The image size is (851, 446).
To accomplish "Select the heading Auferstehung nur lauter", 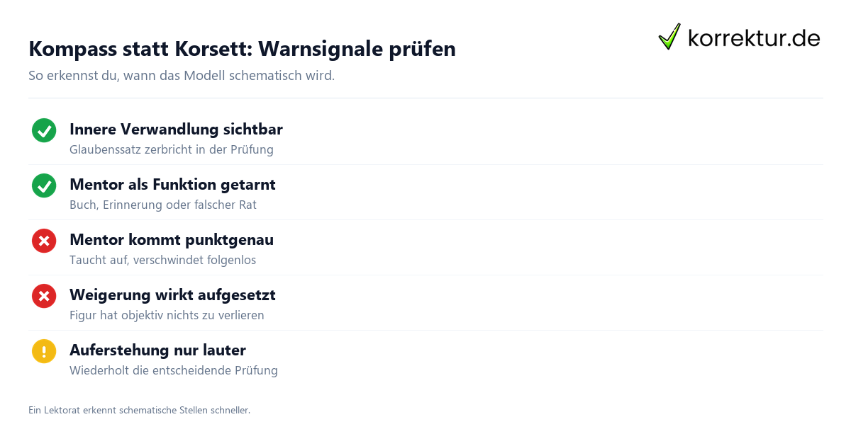I will 157,350.
